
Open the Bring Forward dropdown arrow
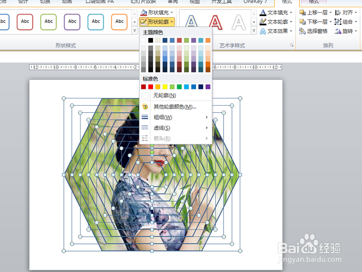[331, 12]
